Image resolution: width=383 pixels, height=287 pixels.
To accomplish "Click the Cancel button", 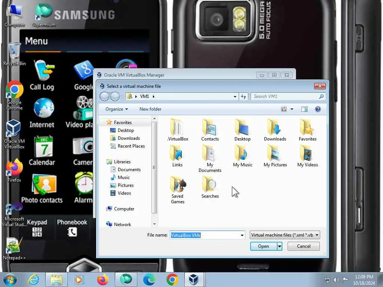I will 304,246.
